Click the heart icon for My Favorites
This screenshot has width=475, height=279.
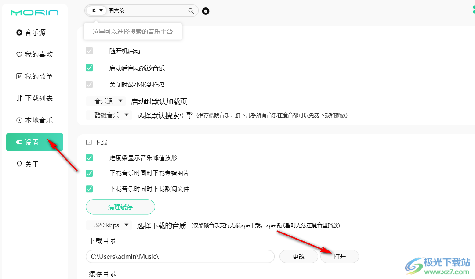19,54
